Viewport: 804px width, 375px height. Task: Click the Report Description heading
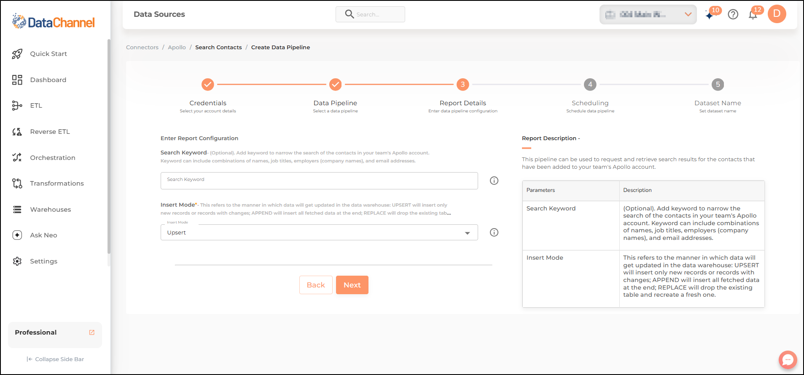point(551,138)
